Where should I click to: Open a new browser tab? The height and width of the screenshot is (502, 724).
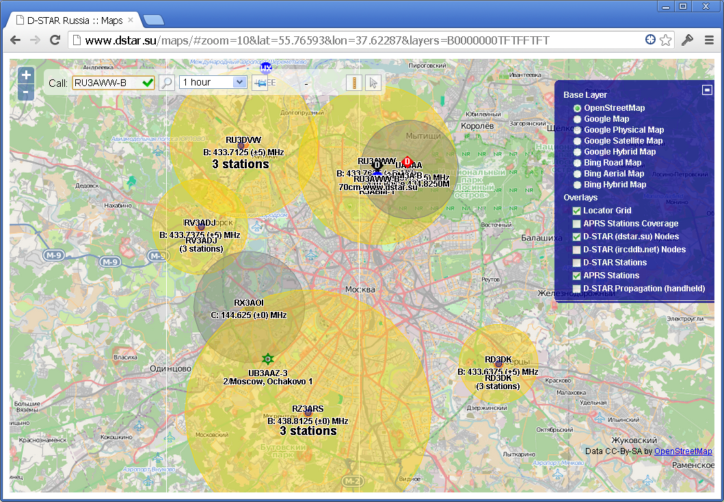click(154, 20)
